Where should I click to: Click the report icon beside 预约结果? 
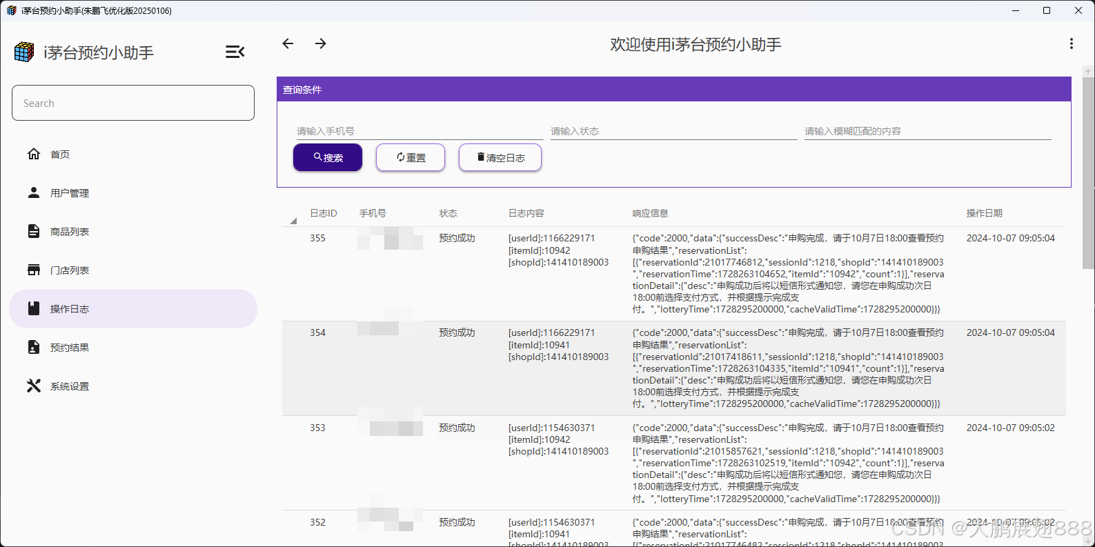(x=34, y=347)
